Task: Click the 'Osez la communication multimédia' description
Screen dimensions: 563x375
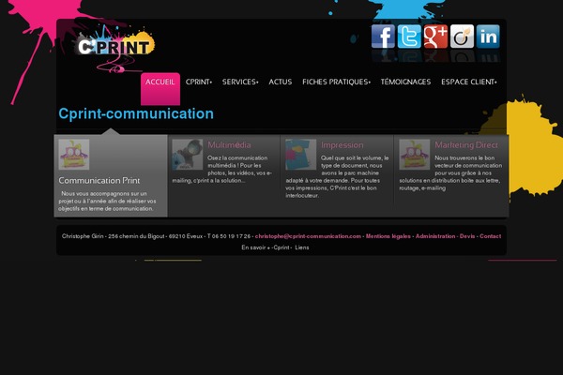Action: coord(222,169)
